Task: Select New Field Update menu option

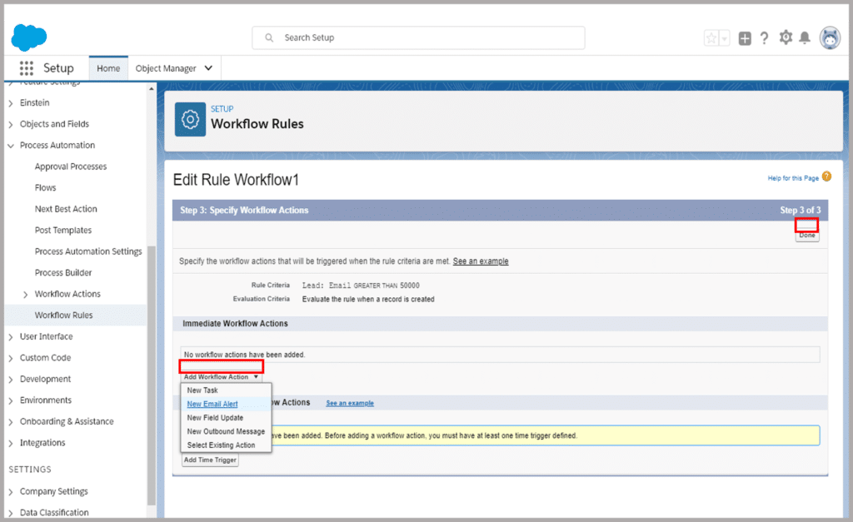Action: (x=215, y=418)
